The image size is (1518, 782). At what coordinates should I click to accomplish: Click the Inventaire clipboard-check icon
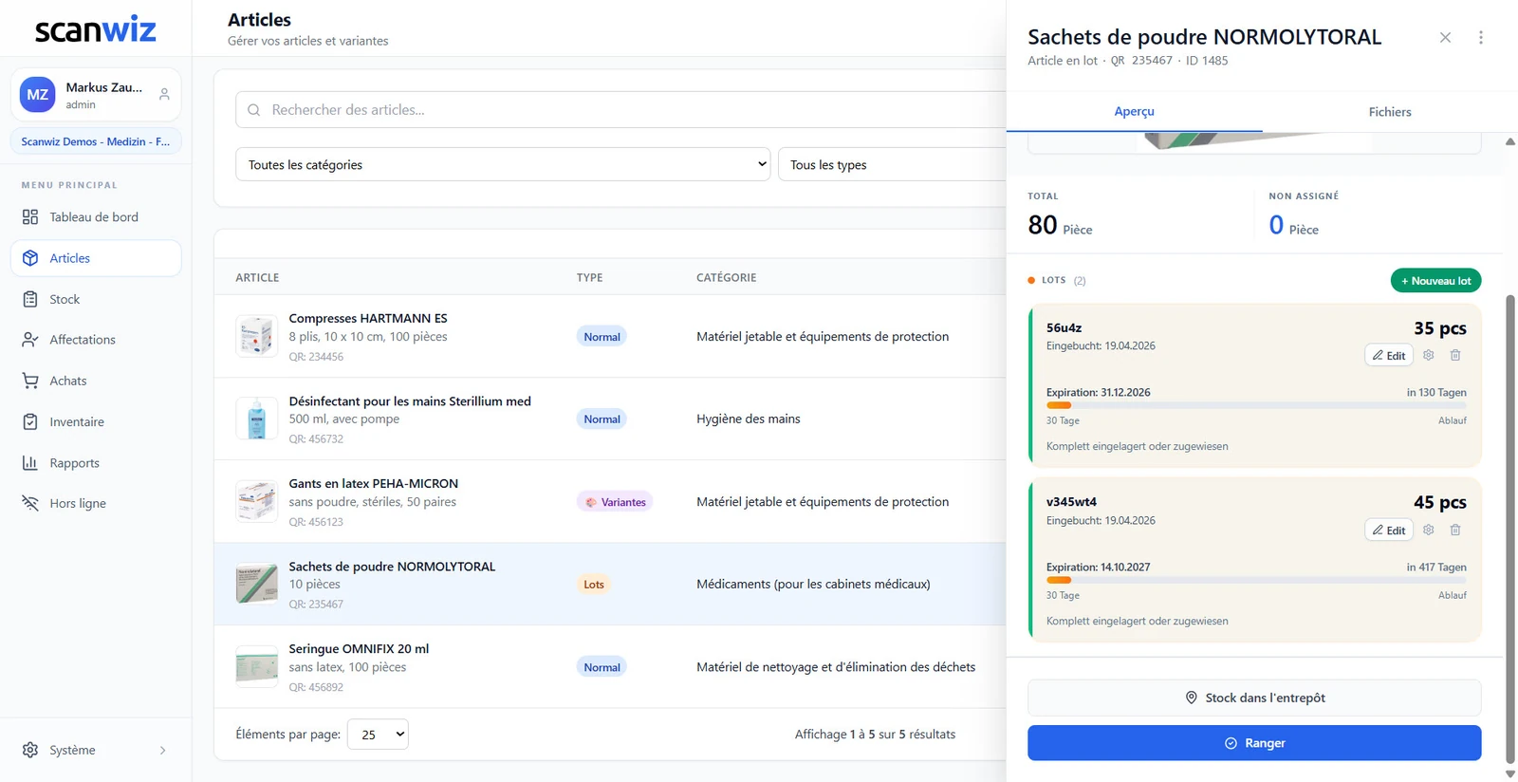point(30,421)
